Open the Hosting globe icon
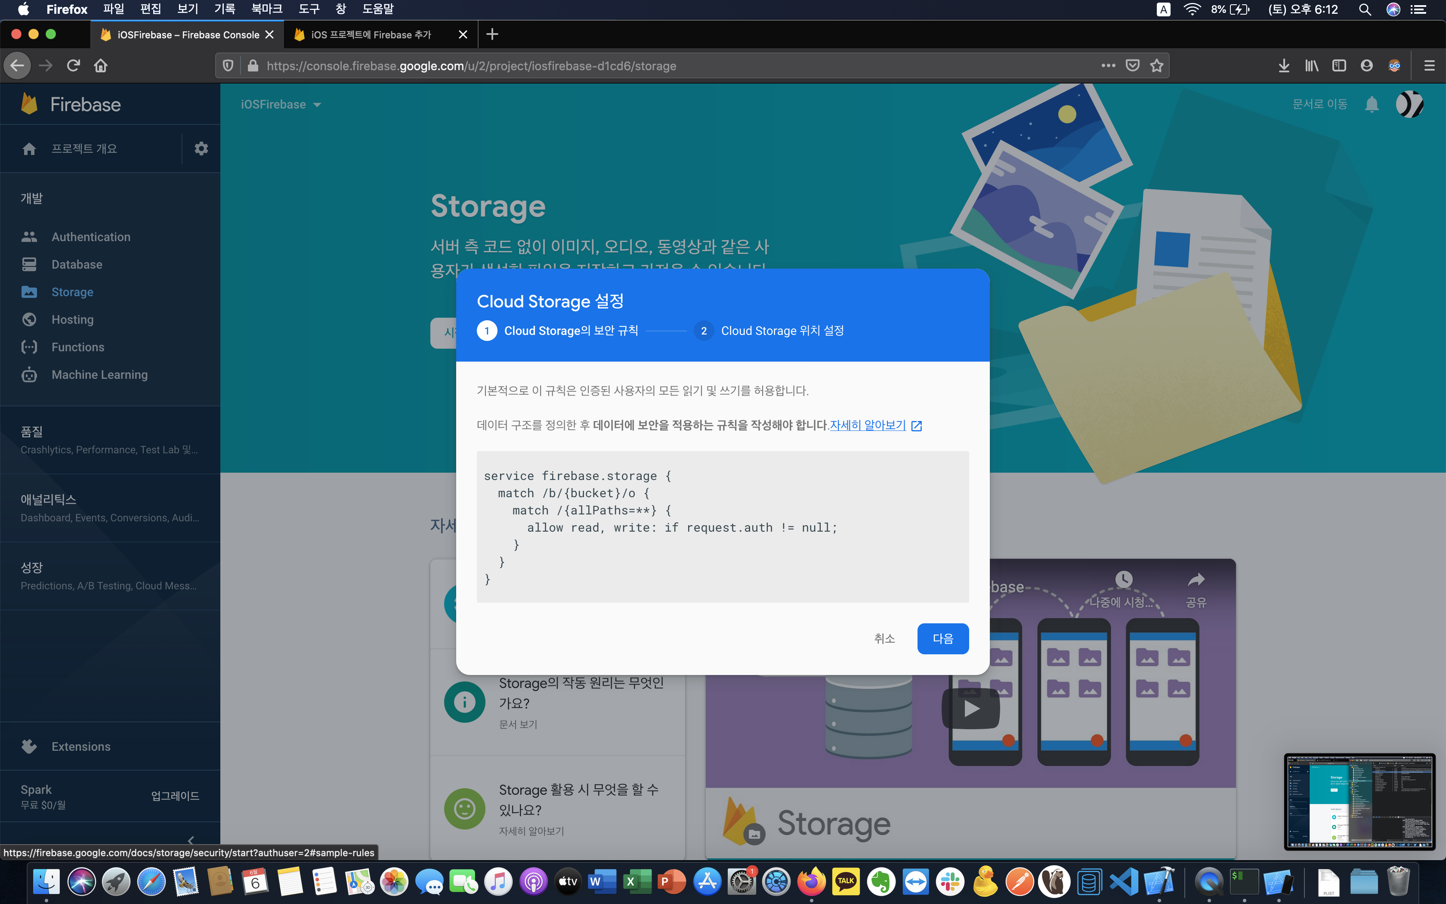1446x904 pixels. 29,319
